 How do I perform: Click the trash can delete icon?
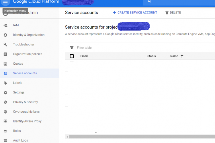click(x=167, y=13)
